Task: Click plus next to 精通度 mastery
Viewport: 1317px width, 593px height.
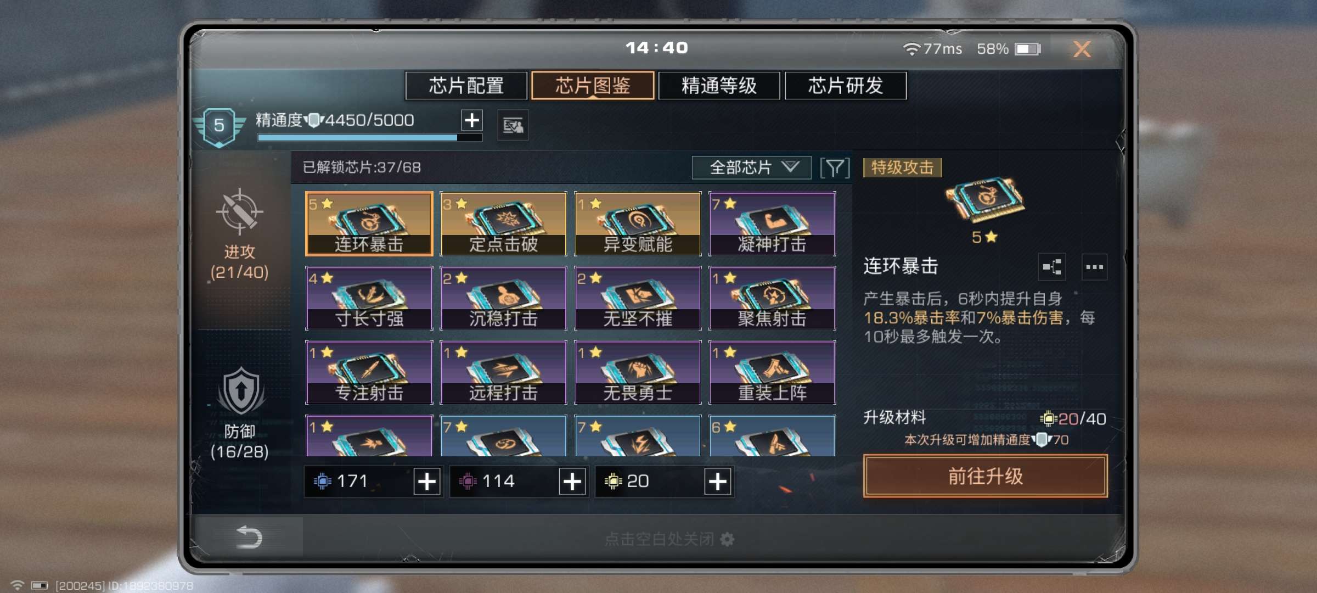Action: point(472,120)
